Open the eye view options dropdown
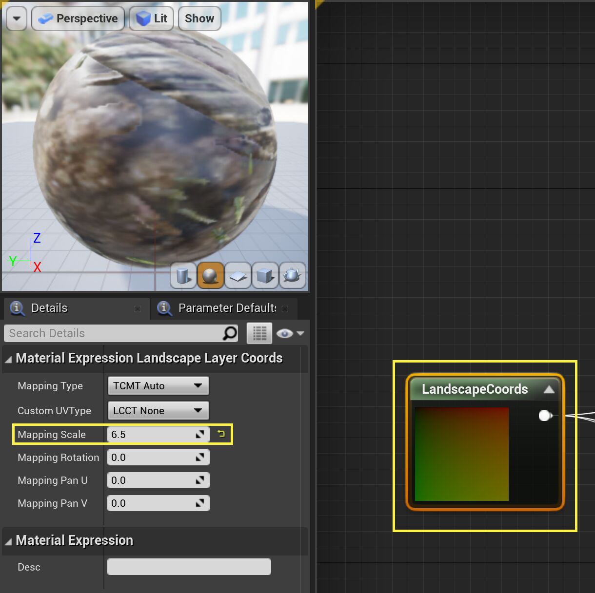This screenshot has width=595, height=593. [290, 333]
